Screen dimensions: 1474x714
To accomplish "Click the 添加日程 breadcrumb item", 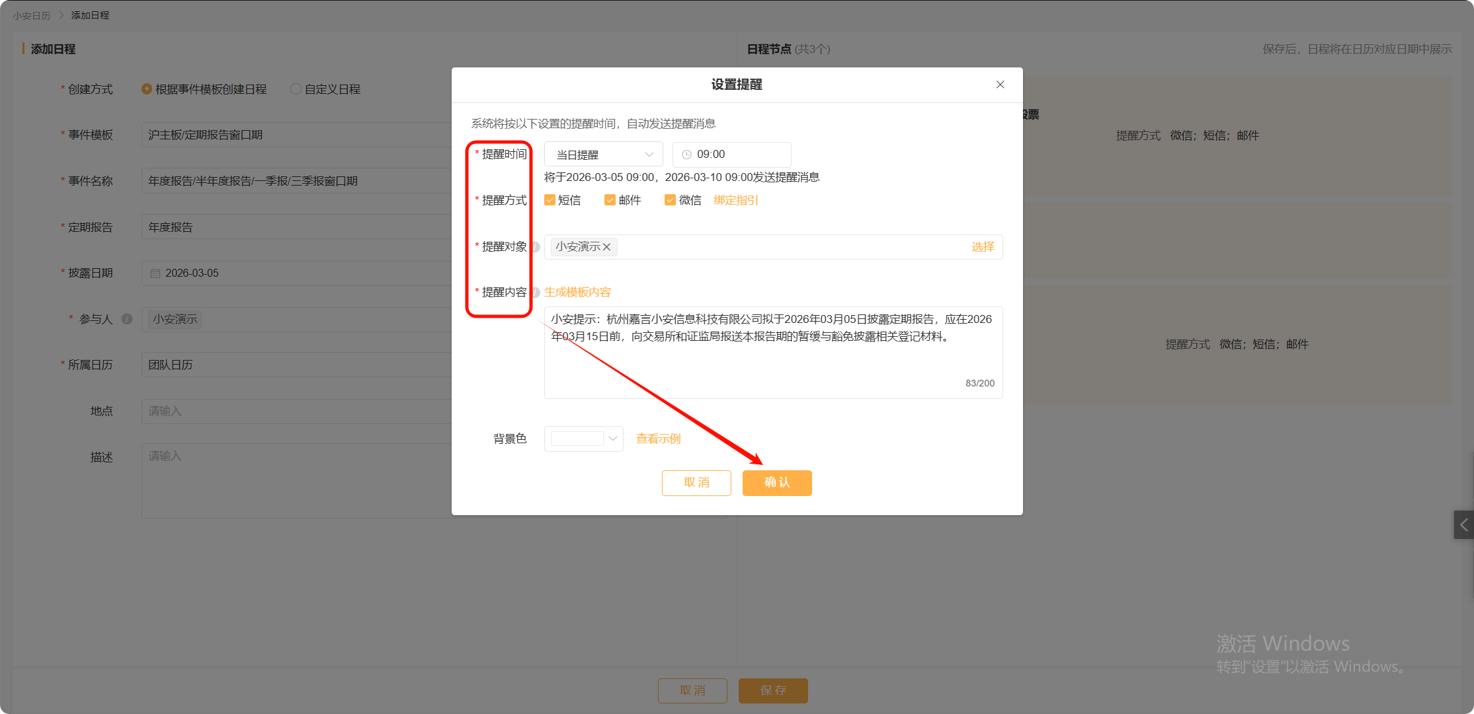I will 90,15.
